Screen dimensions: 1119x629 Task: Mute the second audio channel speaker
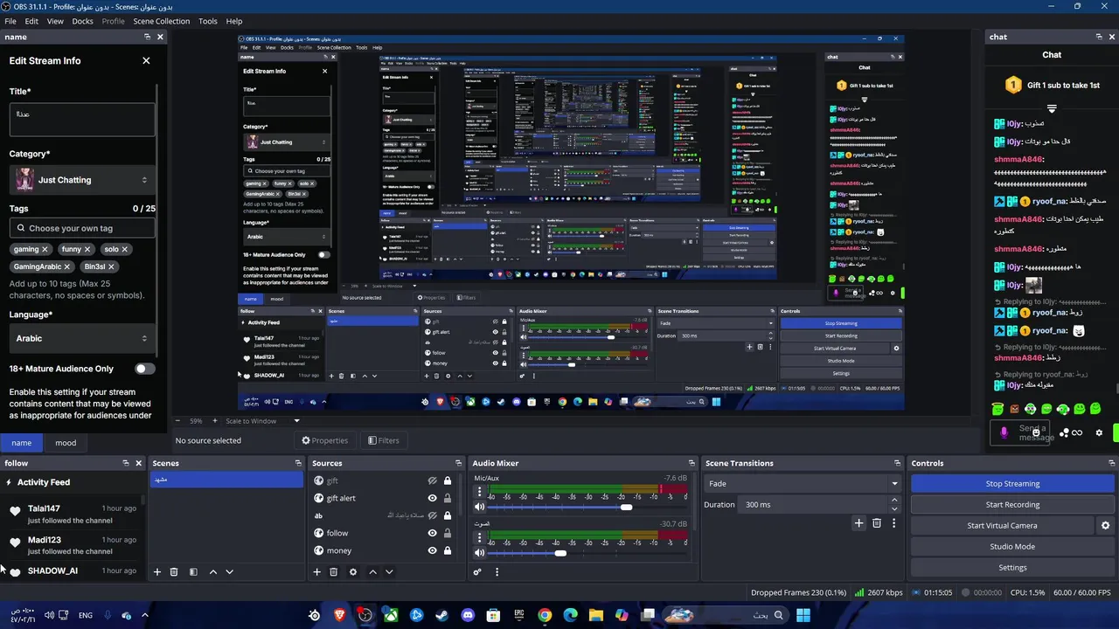click(479, 552)
